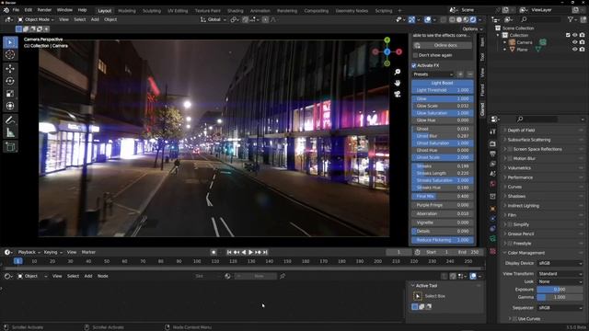Open the Object Mode dropdown
Viewport: 589px width, 331px height.
pyautogui.click(x=36, y=19)
